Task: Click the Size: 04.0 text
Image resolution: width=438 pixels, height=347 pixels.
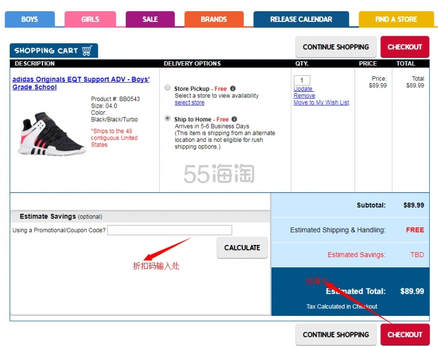Action: (x=104, y=106)
